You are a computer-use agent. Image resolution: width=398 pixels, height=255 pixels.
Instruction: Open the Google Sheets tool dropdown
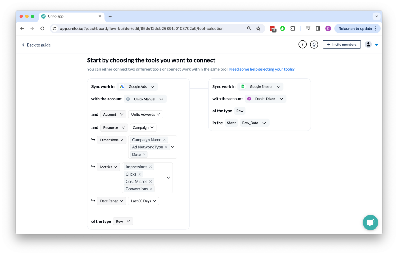pyautogui.click(x=260, y=86)
